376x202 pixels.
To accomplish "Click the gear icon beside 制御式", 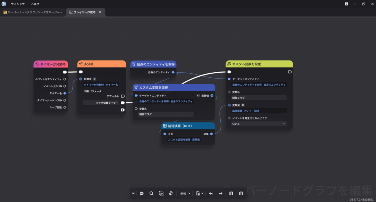I will (x=94, y=79).
